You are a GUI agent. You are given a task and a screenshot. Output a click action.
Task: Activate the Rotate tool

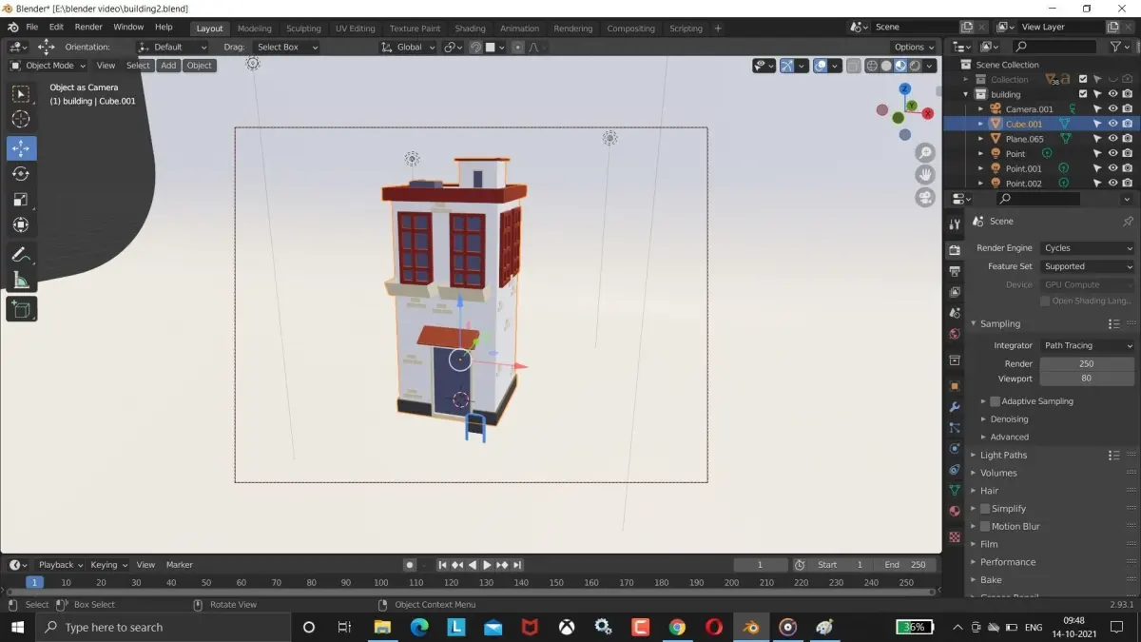(21, 174)
